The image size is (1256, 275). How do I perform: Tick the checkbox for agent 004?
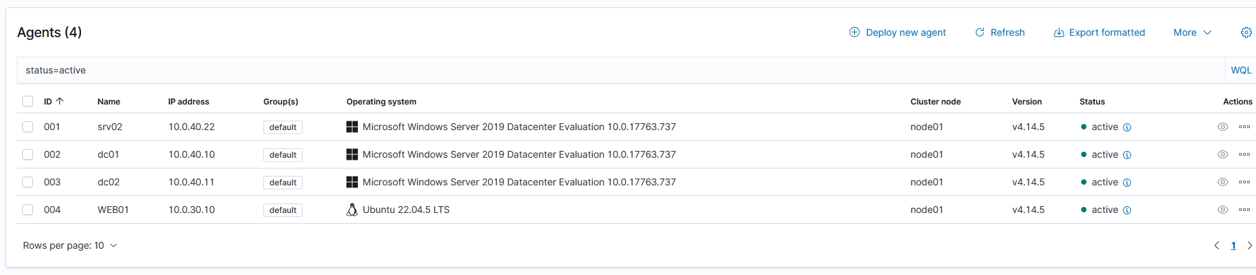click(28, 210)
